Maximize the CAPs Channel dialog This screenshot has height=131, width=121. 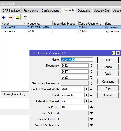(114, 53)
